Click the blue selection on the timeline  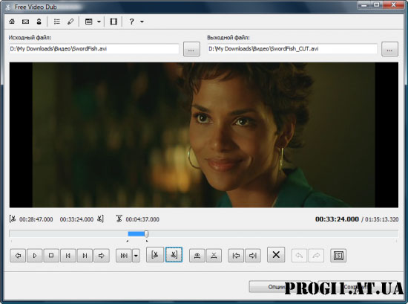(136, 234)
